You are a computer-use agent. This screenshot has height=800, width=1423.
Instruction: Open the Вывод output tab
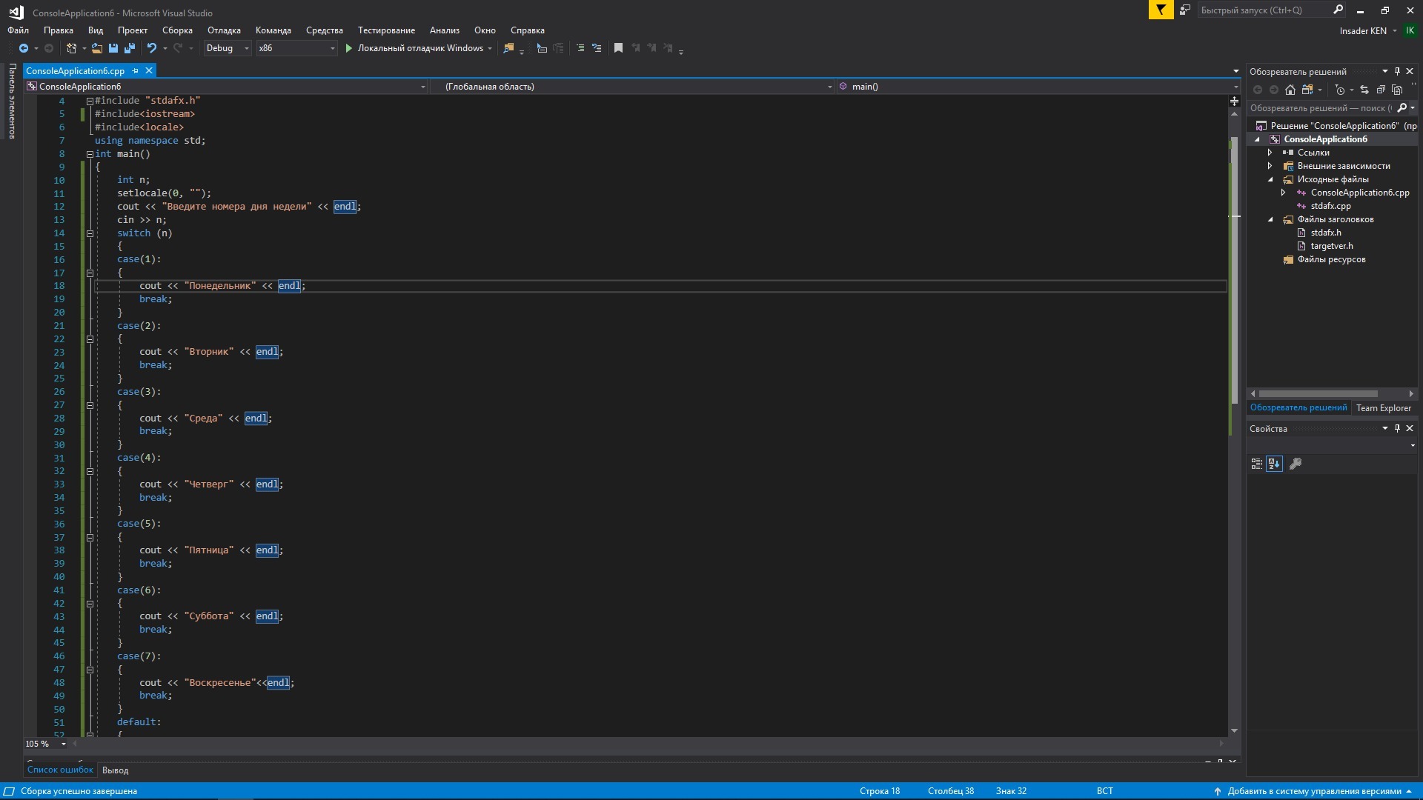coord(115,770)
